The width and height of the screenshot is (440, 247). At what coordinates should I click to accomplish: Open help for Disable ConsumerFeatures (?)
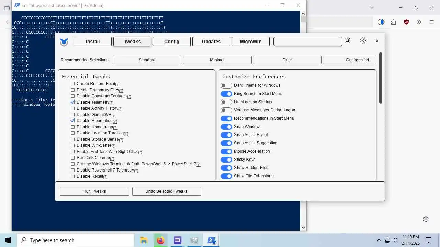tap(129, 97)
